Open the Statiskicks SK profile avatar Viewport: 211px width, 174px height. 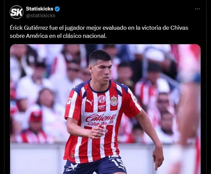point(17,12)
